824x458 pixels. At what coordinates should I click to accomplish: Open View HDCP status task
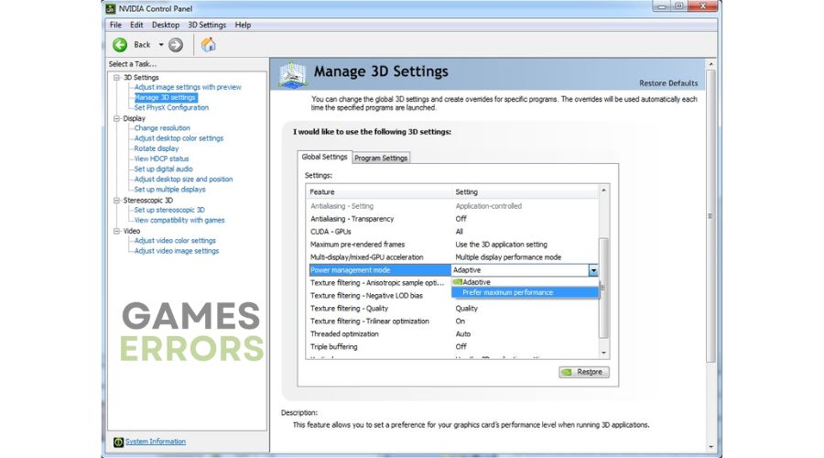click(161, 158)
